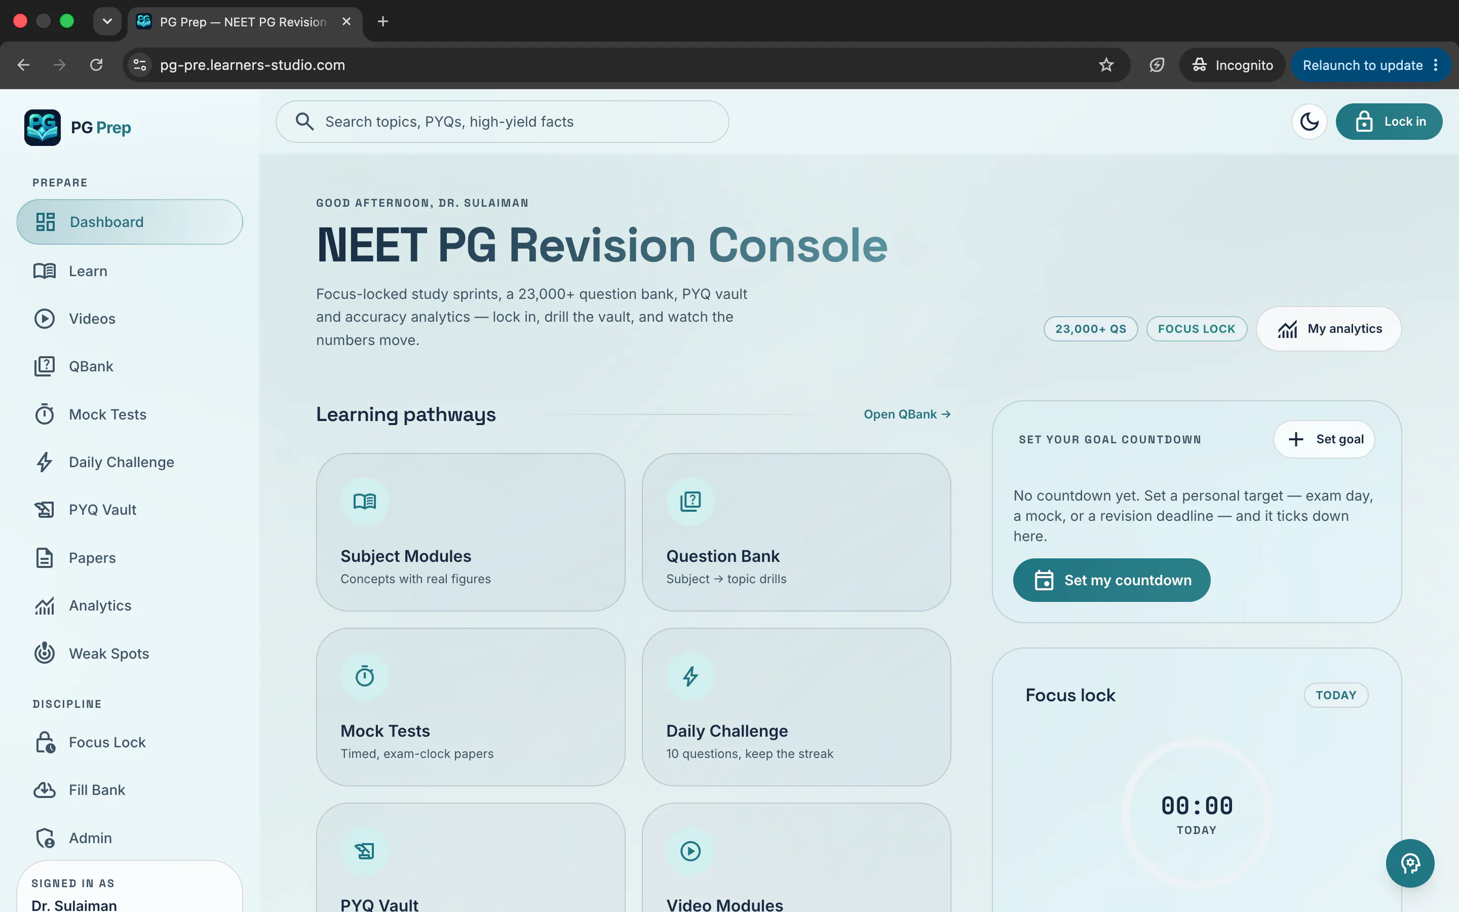Navigate to QBank in sidebar

[x=130, y=366]
